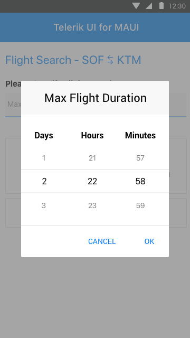Tap the Minutes column header

coord(140,135)
